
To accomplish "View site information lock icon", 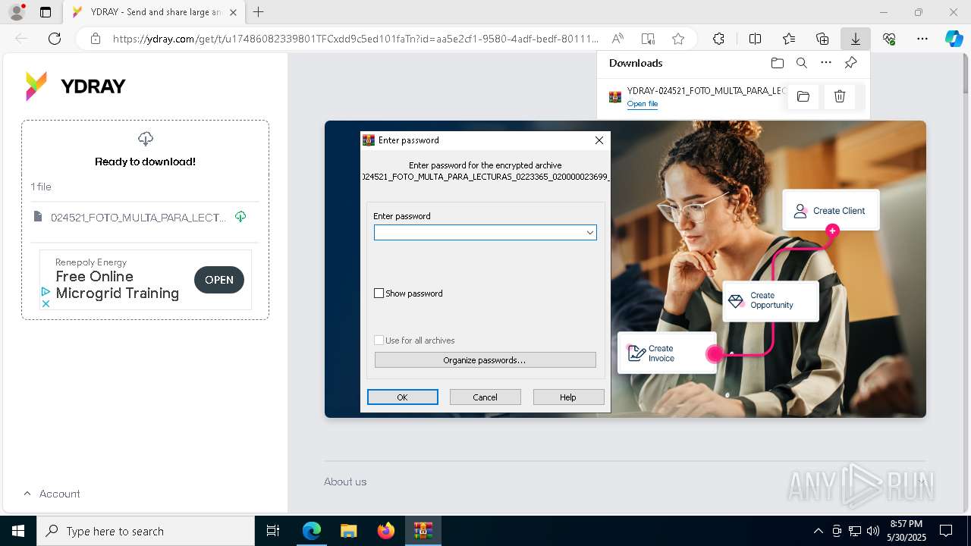I will click(95, 39).
